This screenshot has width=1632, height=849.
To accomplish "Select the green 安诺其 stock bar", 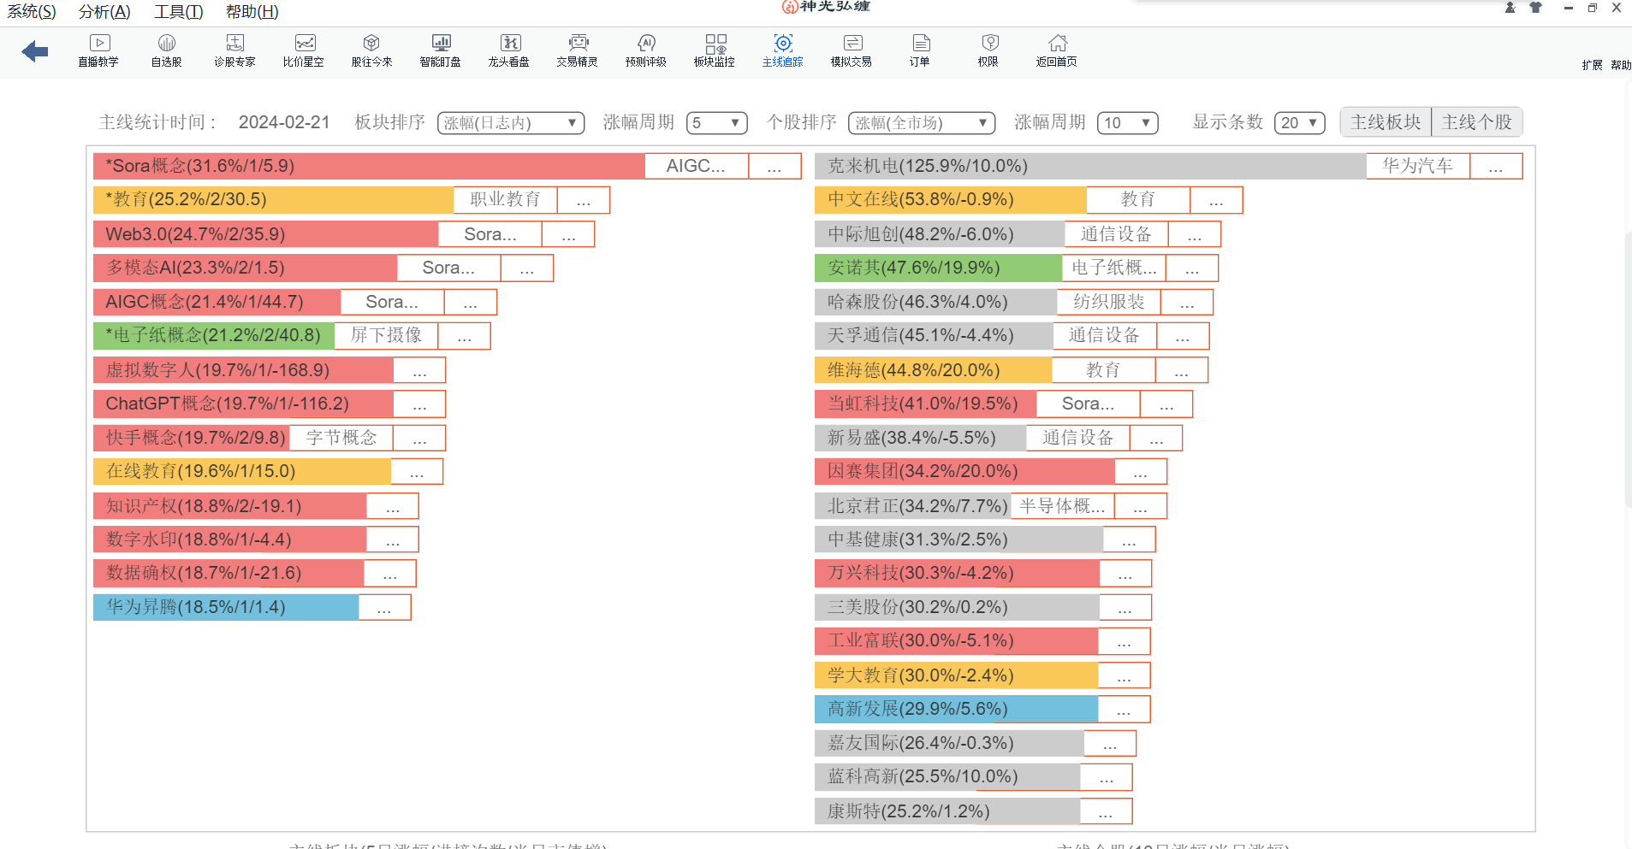I will [938, 268].
